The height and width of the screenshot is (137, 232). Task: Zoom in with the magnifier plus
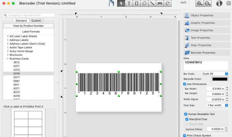point(200,3)
